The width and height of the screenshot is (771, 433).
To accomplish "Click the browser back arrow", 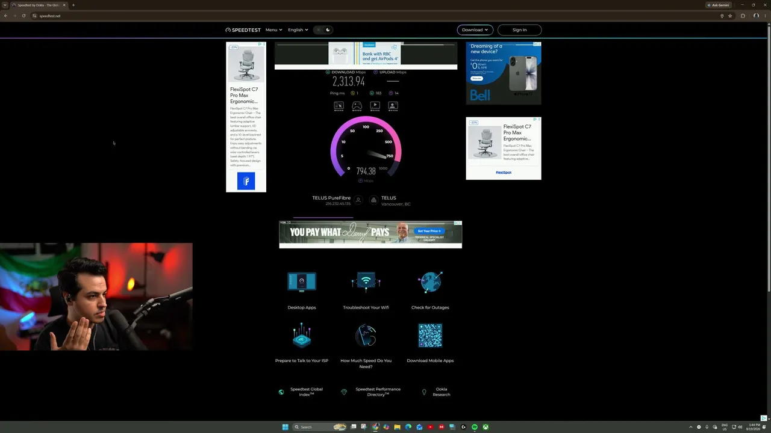I will tap(5, 16).
